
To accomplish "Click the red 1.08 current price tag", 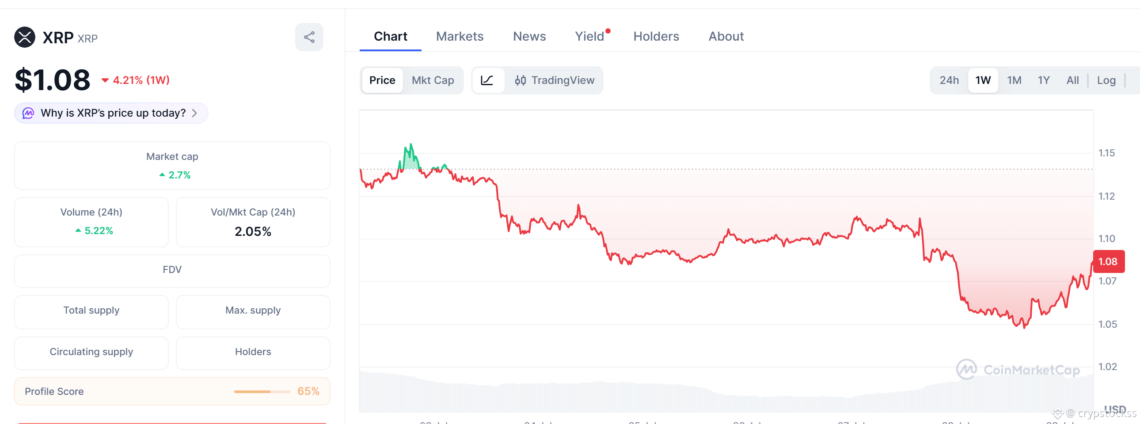I will coord(1108,261).
